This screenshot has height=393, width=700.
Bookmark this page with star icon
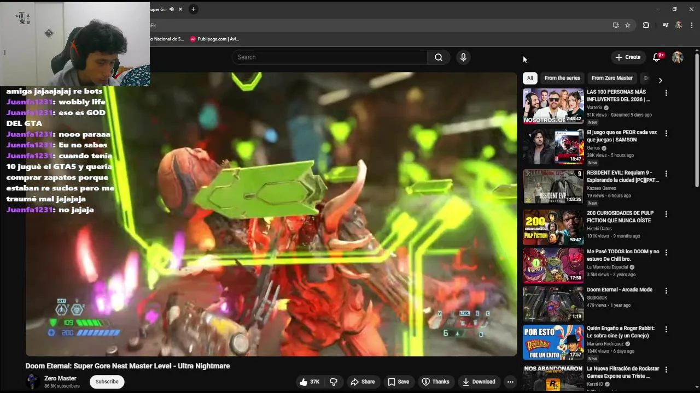(627, 25)
